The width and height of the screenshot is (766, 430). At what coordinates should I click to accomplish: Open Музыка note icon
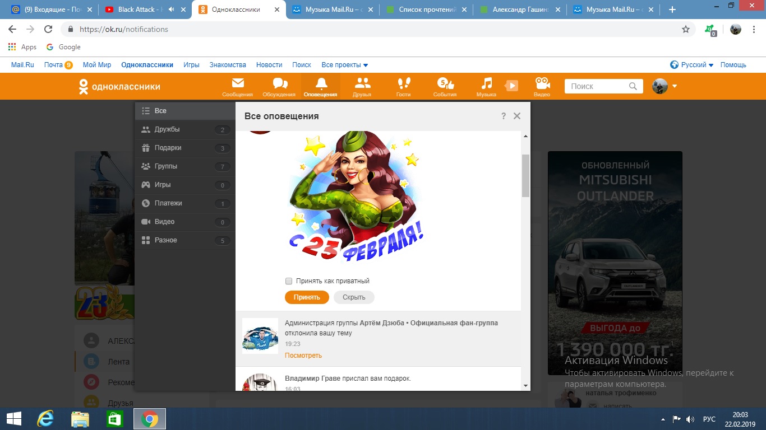(486, 87)
